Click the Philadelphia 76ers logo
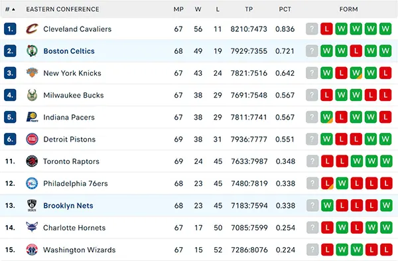Image resolution: width=398 pixels, height=261 pixels. (x=32, y=183)
